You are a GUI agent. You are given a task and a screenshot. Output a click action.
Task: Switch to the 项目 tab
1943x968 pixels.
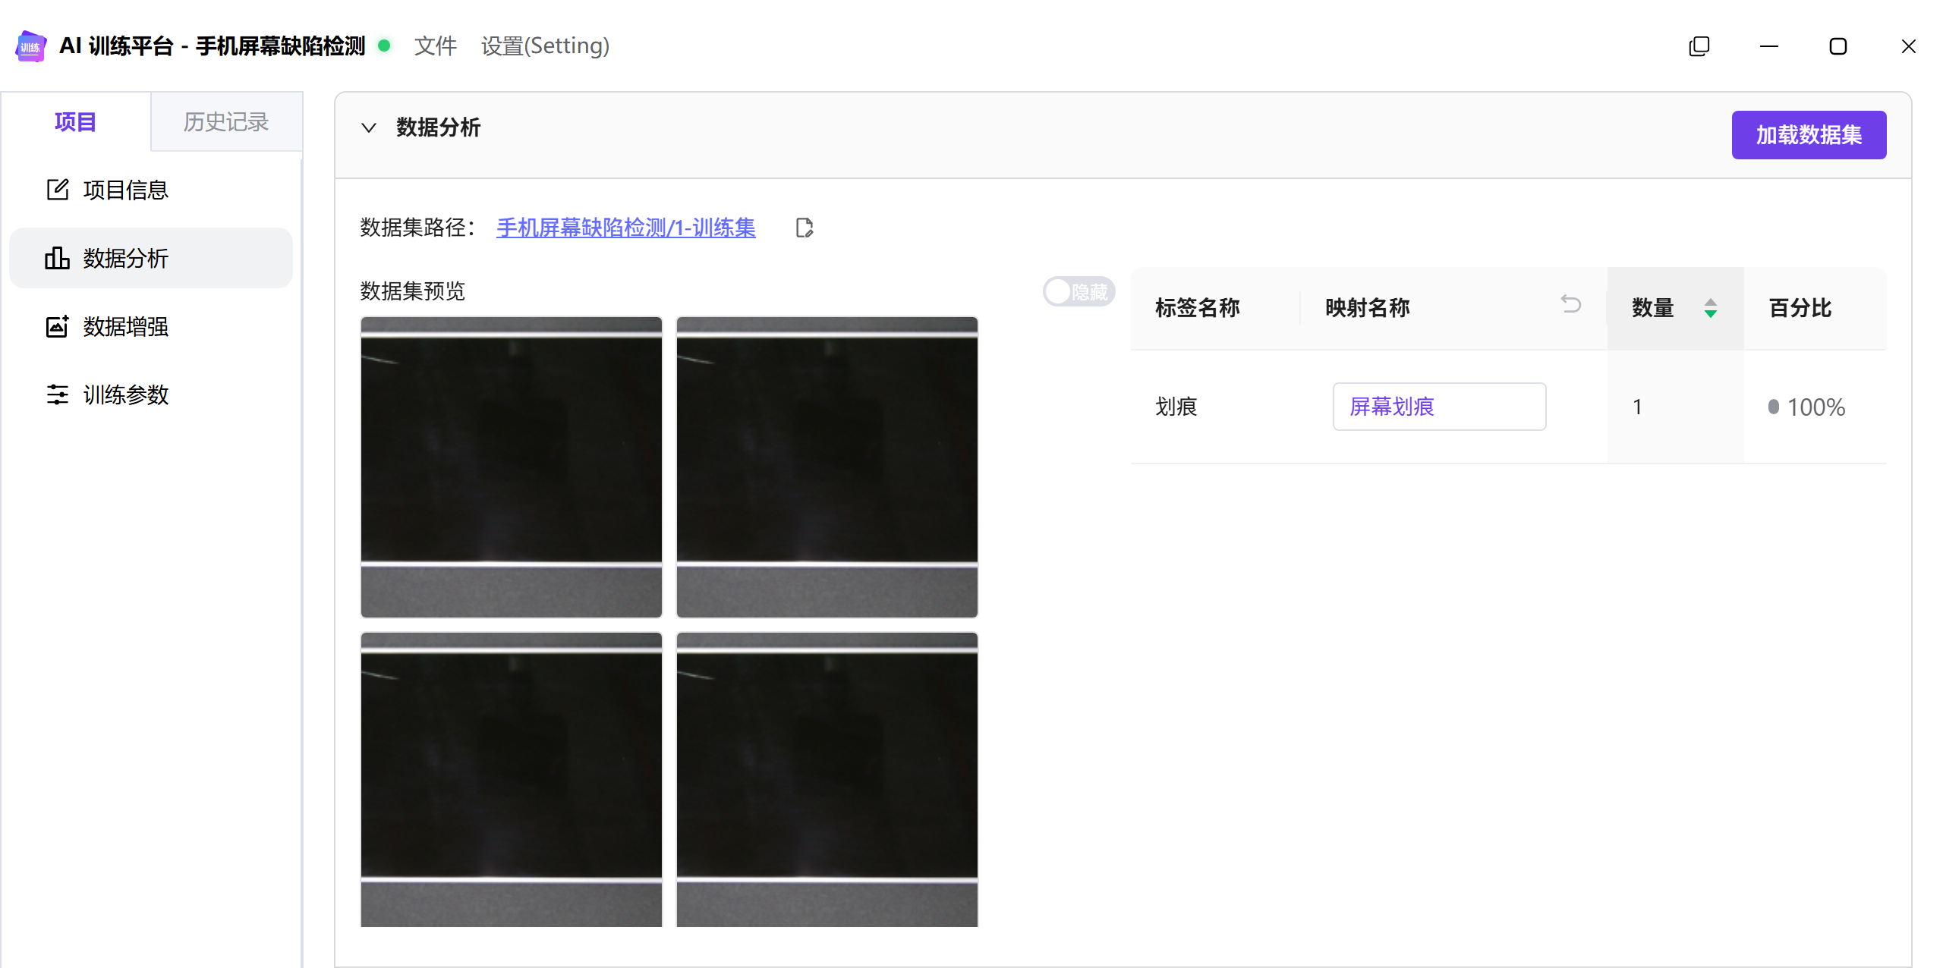pos(75,122)
